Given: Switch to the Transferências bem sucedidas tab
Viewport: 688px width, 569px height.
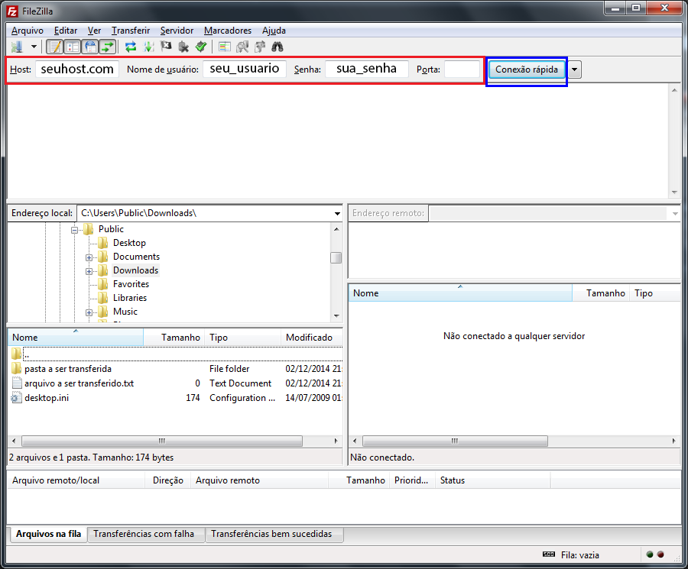Looking at the screenshot, I should (274, 534).
